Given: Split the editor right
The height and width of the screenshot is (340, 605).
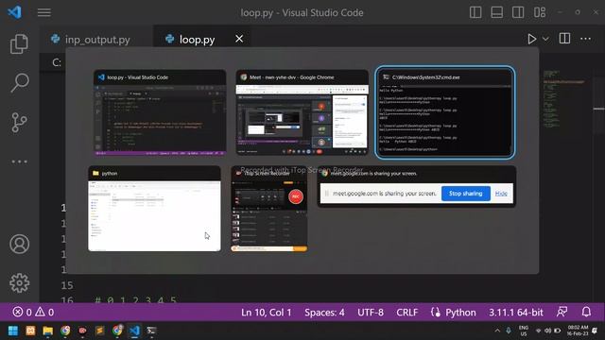Looking at the screenshot, I should pos(564,39).
